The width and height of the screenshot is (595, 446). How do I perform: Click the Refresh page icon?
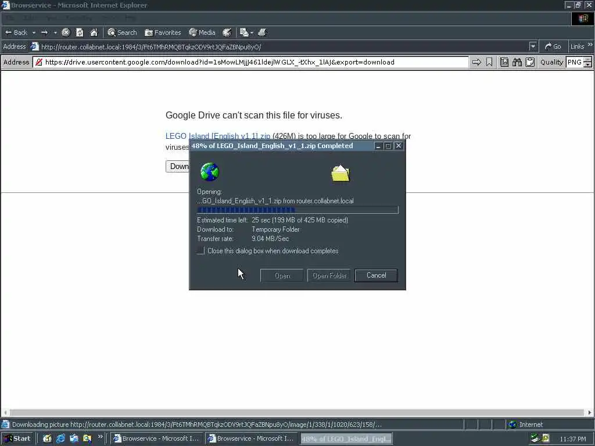coord(80,33)
